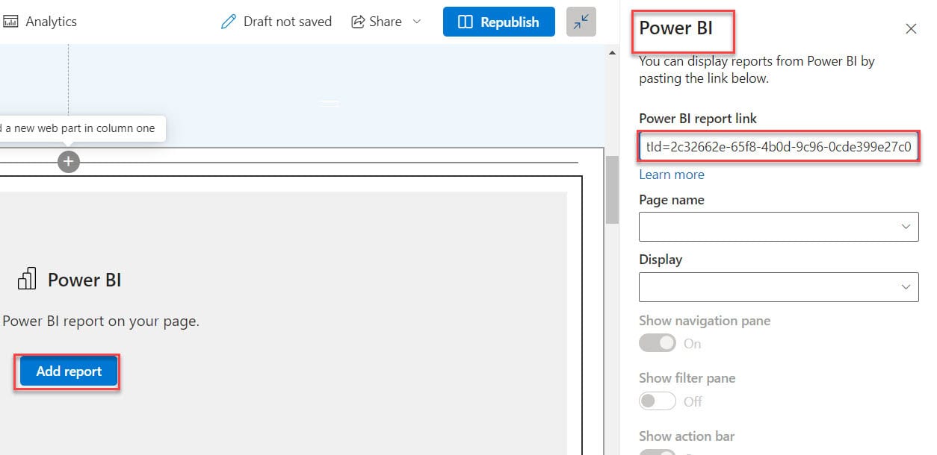Click the scrollbar up arrow
This screenshot has width=937, height=455.
612,52
